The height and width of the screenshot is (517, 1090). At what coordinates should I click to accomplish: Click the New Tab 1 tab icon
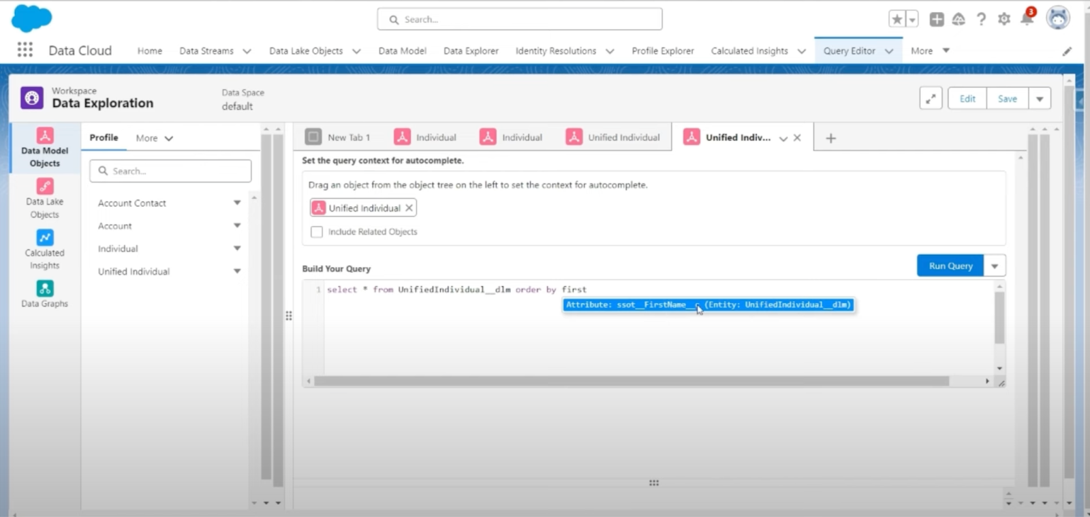pyautogui.click(x=313, y=137)
